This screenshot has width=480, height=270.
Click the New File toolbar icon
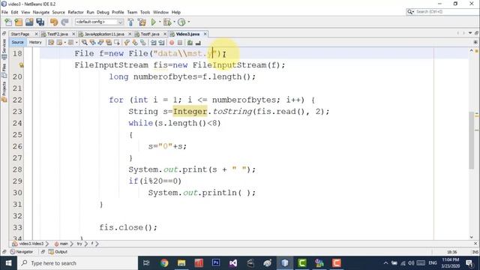8,22
